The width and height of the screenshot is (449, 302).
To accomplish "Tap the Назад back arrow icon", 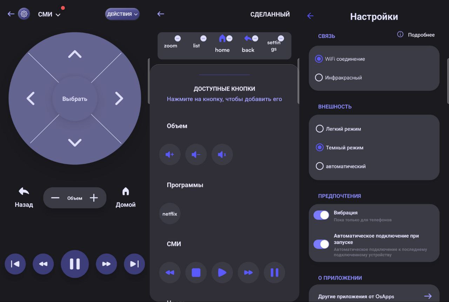I will pyautogui.click(x=24, y=192).
